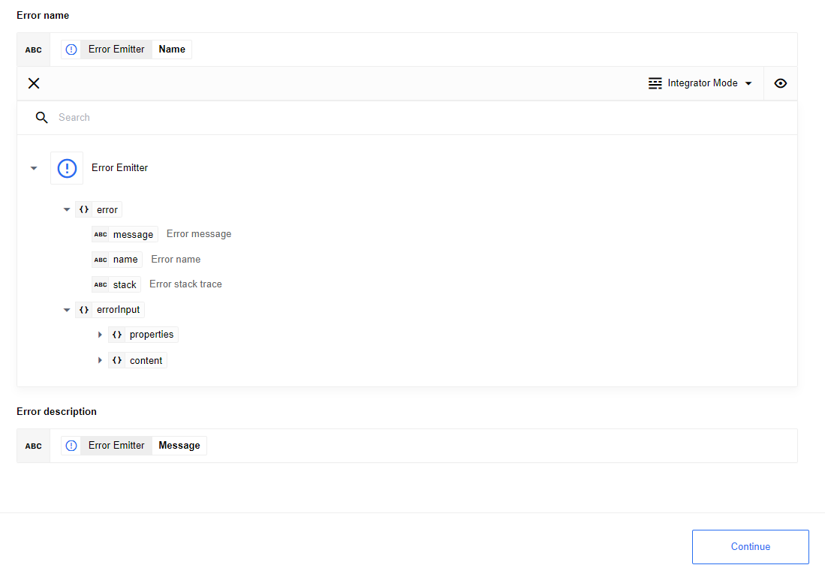The image size is (825, 580).
Task: Click the ABC icon beside name
Action: (x=101, y=260)
